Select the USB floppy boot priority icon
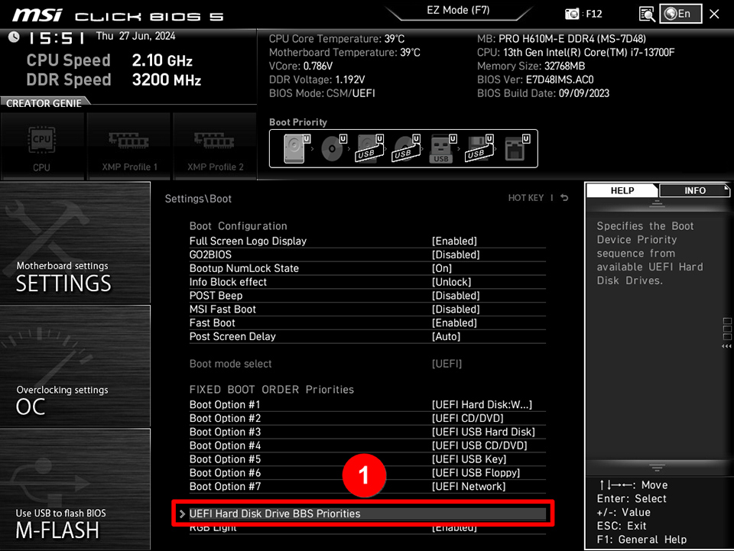734x551 pixels. click(479, 148)
